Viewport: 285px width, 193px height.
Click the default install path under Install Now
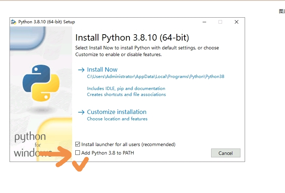[x=156, y=77]
